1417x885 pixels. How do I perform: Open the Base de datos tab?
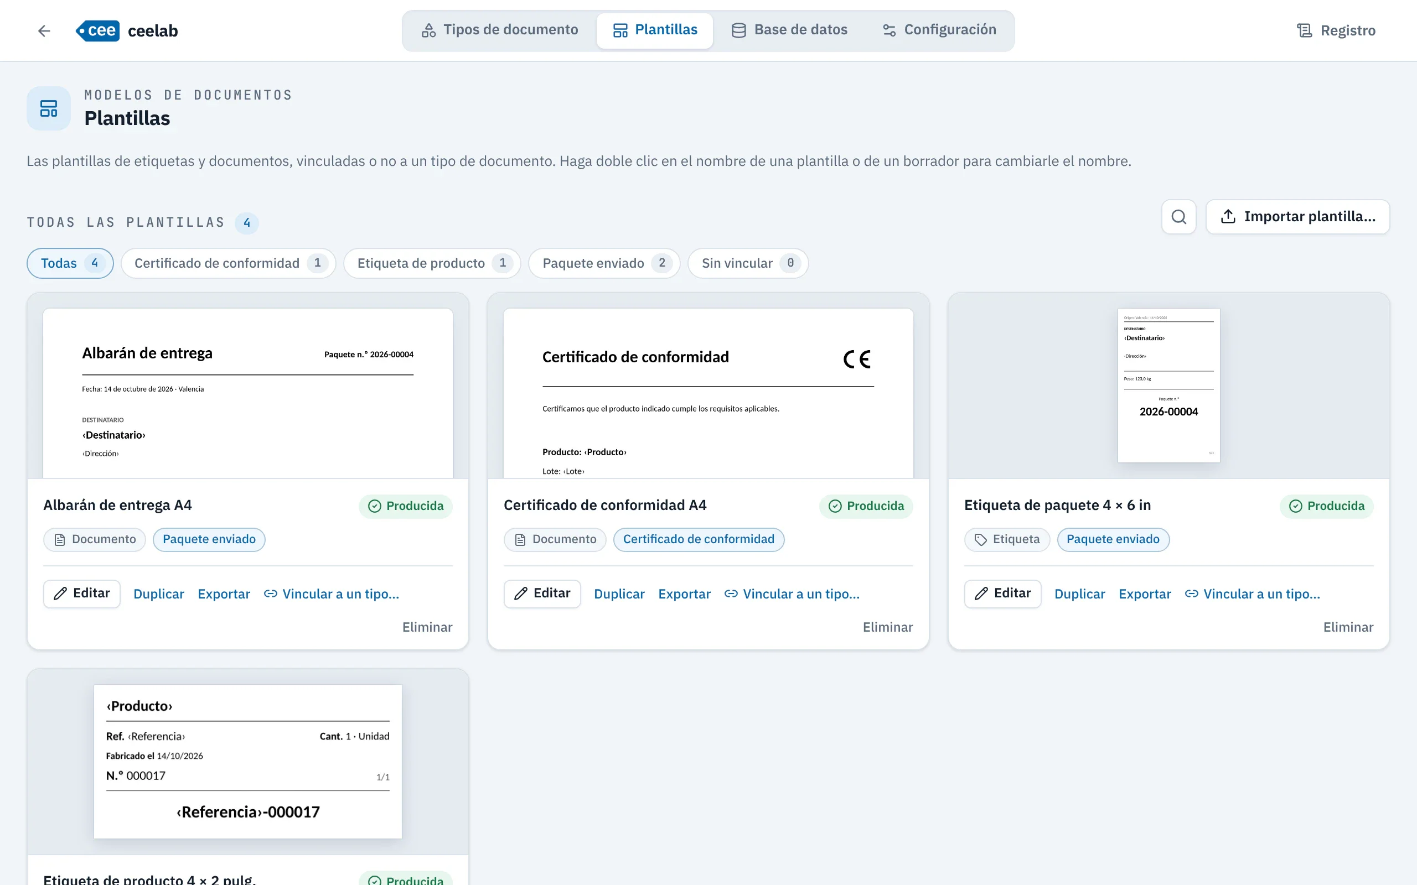point(789,30)
